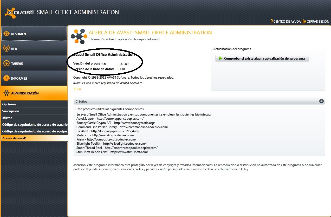The width and height of the screenshot is (331, 217).
Task: Click the Versión del programa label
Action: 90,63
